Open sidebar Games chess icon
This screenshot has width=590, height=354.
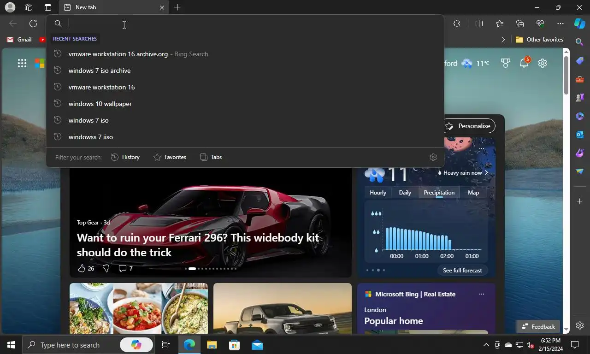(x=580, y=98)
